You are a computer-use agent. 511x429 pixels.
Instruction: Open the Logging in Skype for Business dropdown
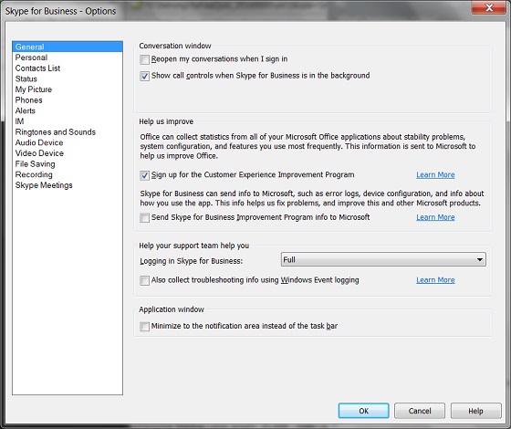pyautogui.click(x=383, y=259)
